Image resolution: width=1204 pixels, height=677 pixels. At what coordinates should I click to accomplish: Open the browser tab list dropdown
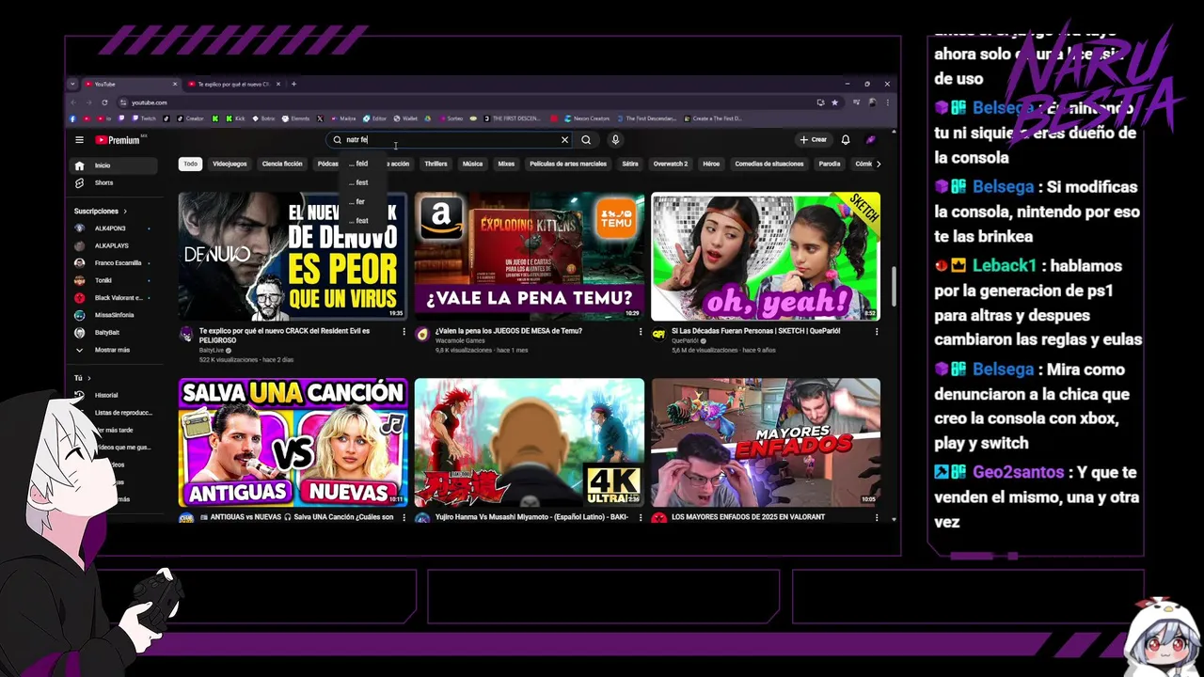pyautogui.click(x=72, y=84)
